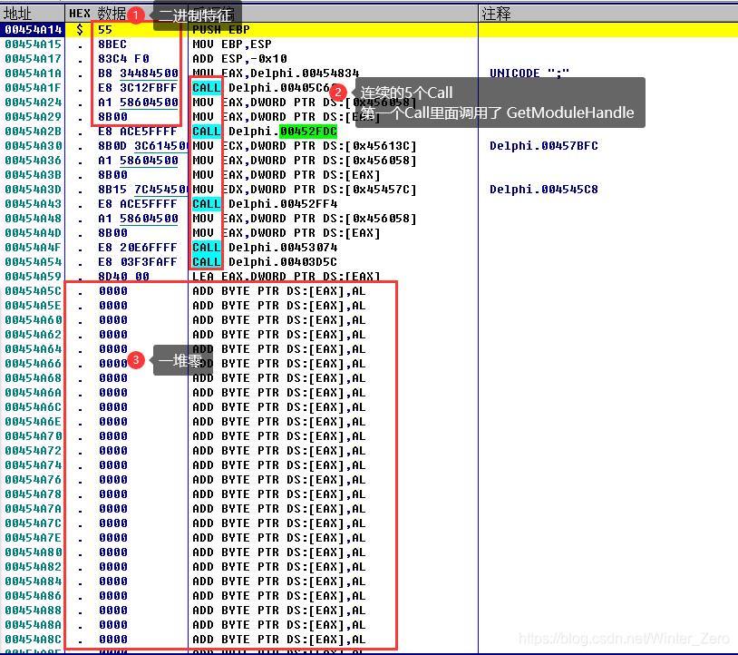Select hex 0000 at row 00454A62
This screenshot has width=738, height=655.
point(113,335)
